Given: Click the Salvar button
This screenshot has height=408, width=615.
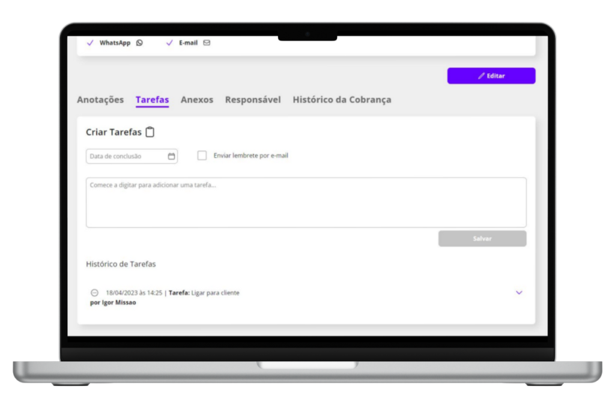Looking at the screenshot, I should pos(482,239).
